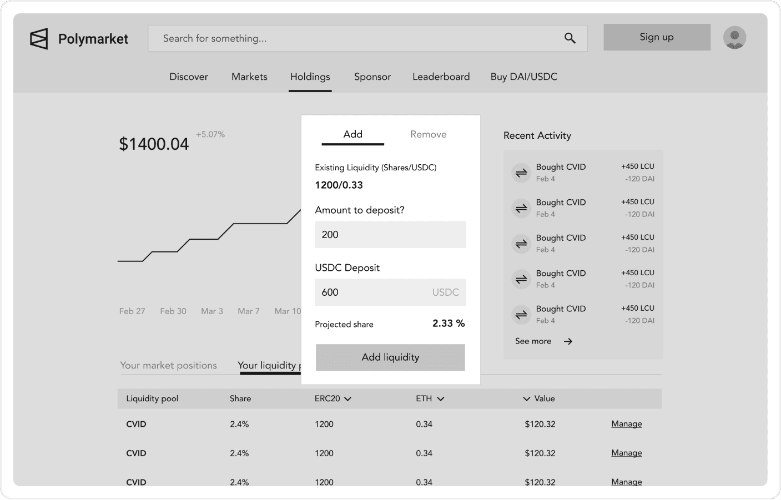
Task: Click the 1200/0.33 existing liquidity value
Action: [339, 185]
